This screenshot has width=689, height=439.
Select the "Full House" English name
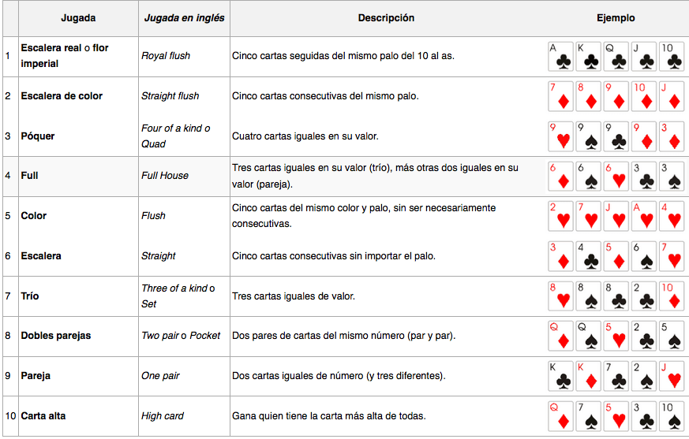coord(165,176)
